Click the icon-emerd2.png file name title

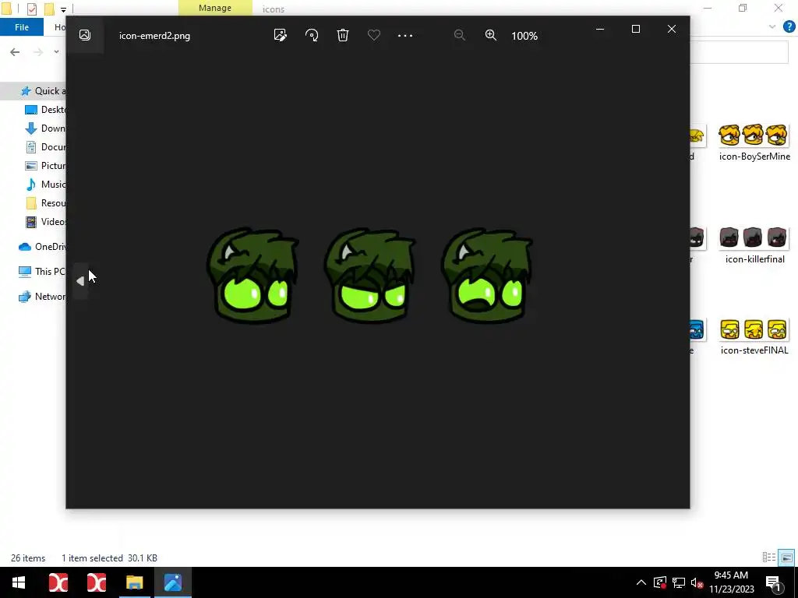point(155,36)
